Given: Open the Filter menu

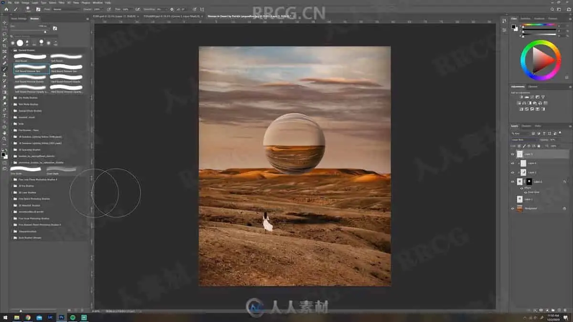Looking at the screenshot, I should [61, 2].
